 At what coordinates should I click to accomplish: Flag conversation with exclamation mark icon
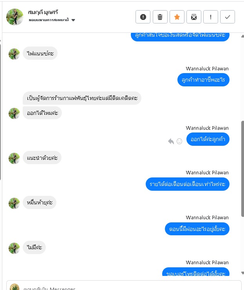click(x=211, y=17)
